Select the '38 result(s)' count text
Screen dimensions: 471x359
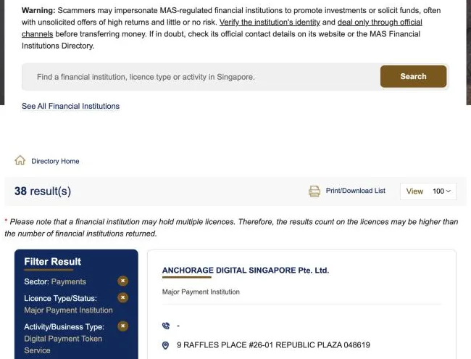(43, 191)
